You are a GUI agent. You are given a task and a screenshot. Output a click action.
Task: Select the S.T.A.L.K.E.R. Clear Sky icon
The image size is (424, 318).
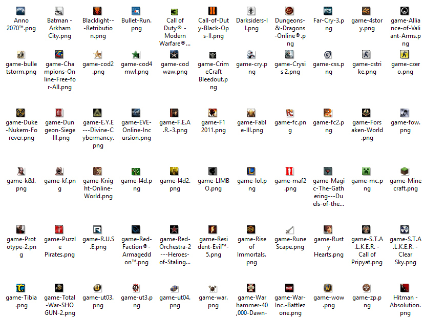(x=405, y=229)
